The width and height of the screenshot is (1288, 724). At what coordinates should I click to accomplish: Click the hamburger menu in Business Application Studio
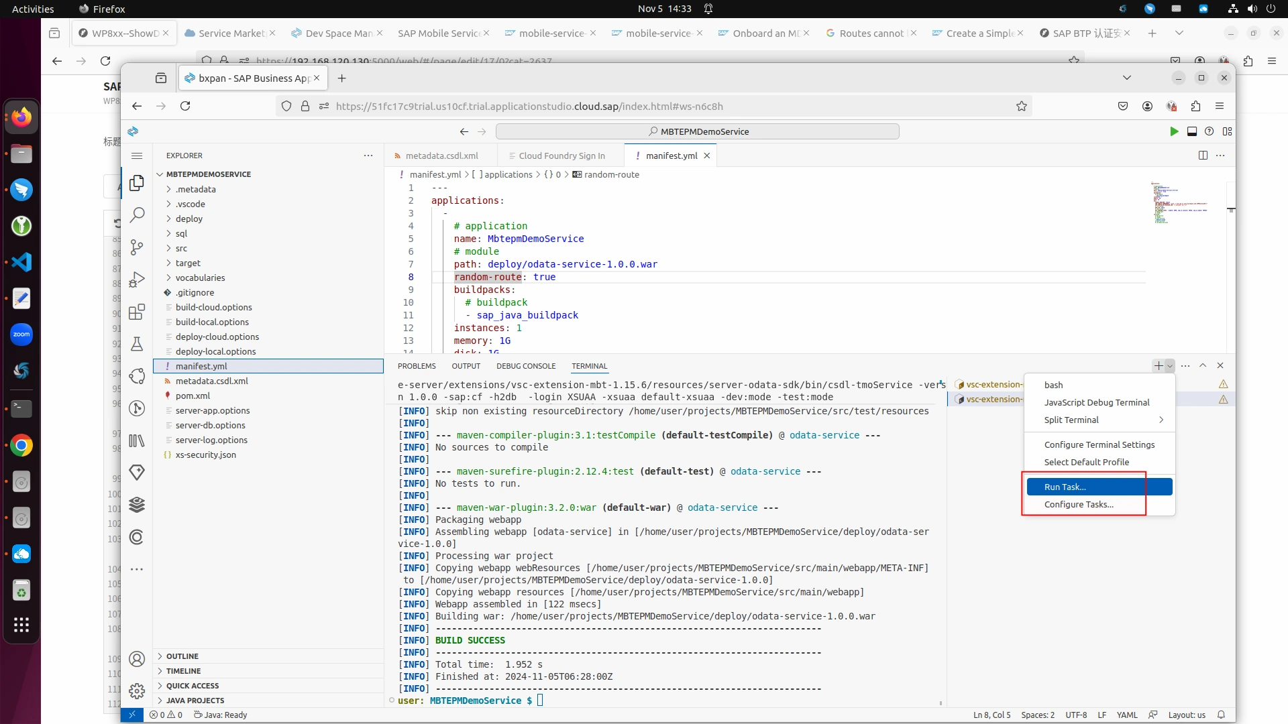point(137,156)
